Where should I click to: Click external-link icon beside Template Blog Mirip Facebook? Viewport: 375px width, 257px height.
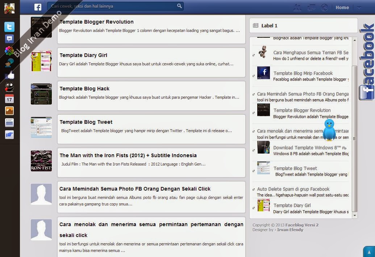(x=254, y=76)
